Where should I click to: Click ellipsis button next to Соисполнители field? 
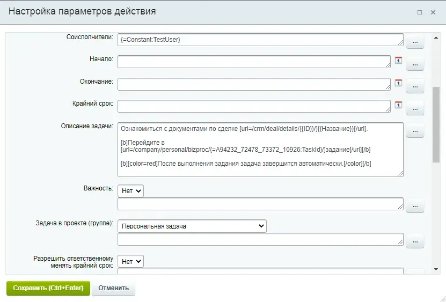415,41
